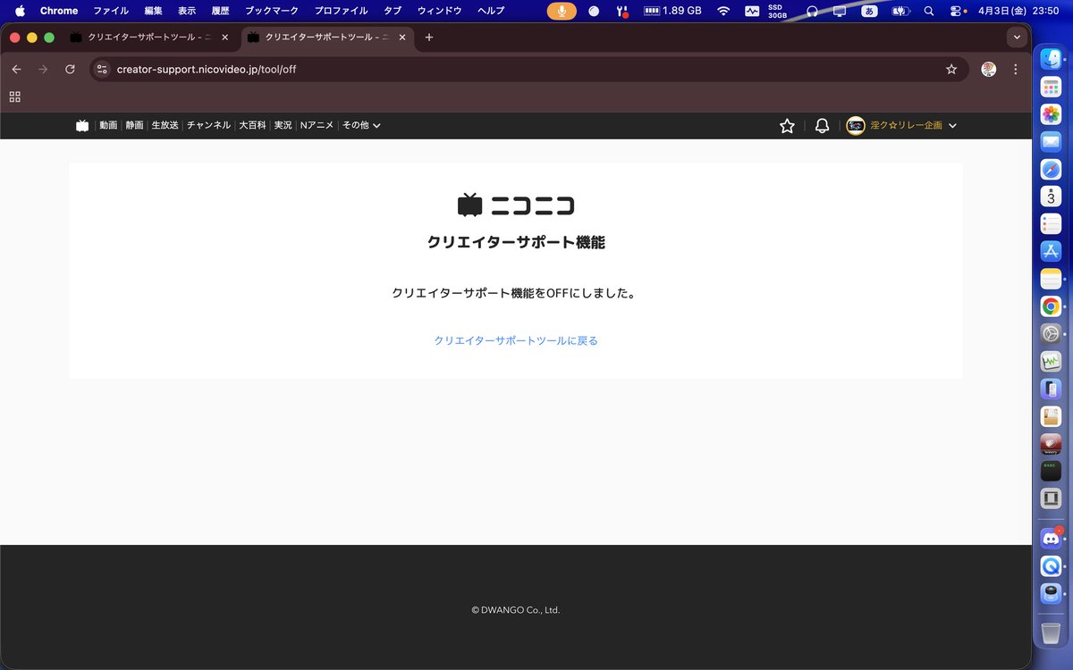This screenshot has height=670, width=1073.
Task: Open the Chrome profile avatar
Action: pos(988,69)
